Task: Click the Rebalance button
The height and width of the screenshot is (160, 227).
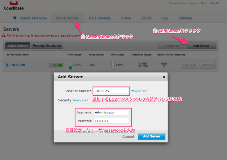Action: [172, 46]
